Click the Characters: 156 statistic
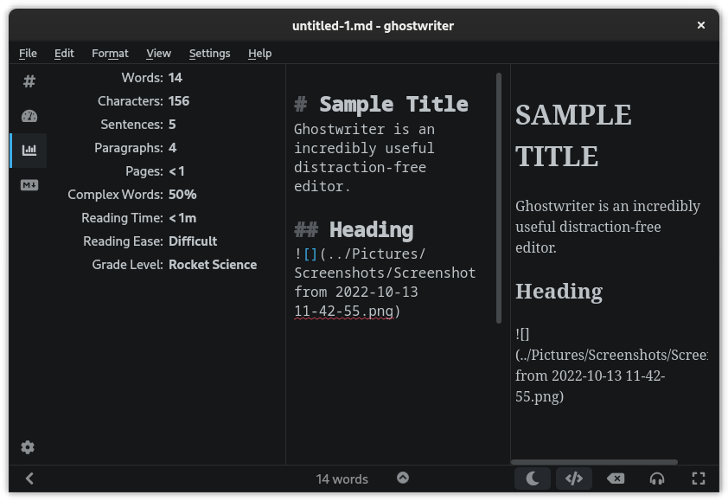728x501 pixels. click(x=144, y=101)
